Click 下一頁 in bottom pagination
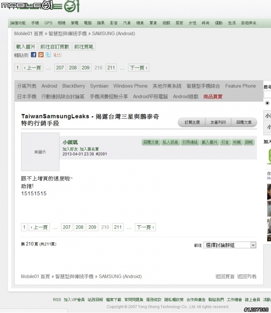This screenshot has width=271, height=313. click(x=145, y=227)
